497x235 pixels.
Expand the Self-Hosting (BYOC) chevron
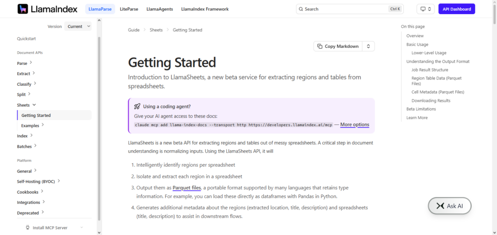[59, 181]
